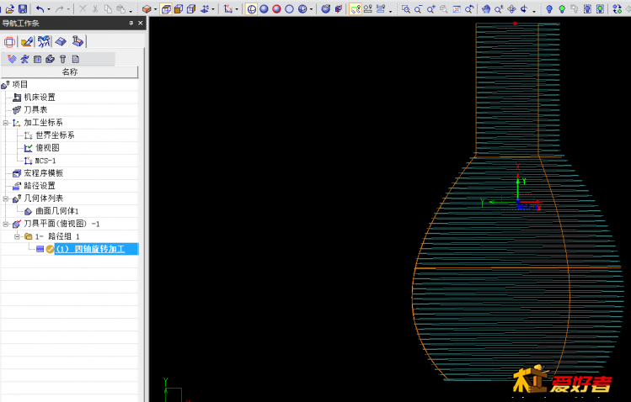Open a file with the folder icon

(10, 9)
